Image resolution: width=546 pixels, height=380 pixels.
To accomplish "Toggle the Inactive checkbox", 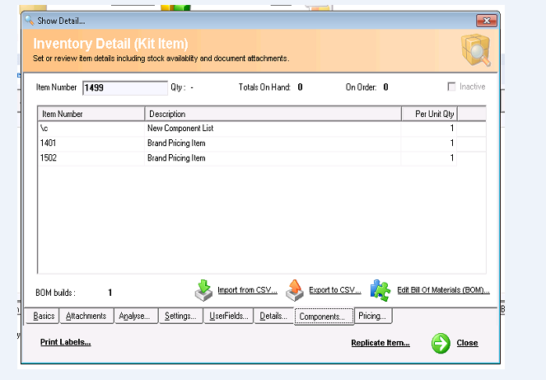I will (x=451, y=87).
